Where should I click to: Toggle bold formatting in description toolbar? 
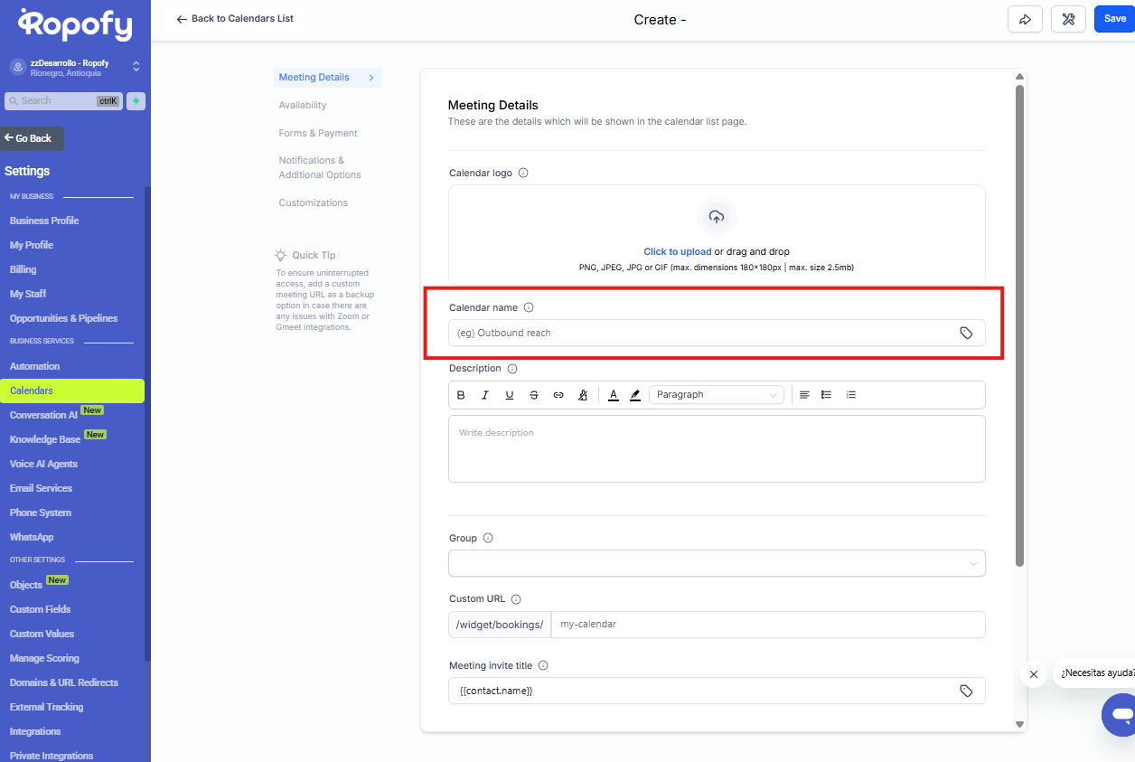tap(461, 395)
